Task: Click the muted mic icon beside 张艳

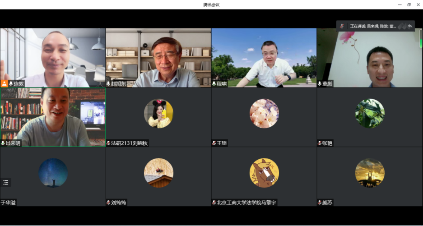Action: click(x=320, y=143)
